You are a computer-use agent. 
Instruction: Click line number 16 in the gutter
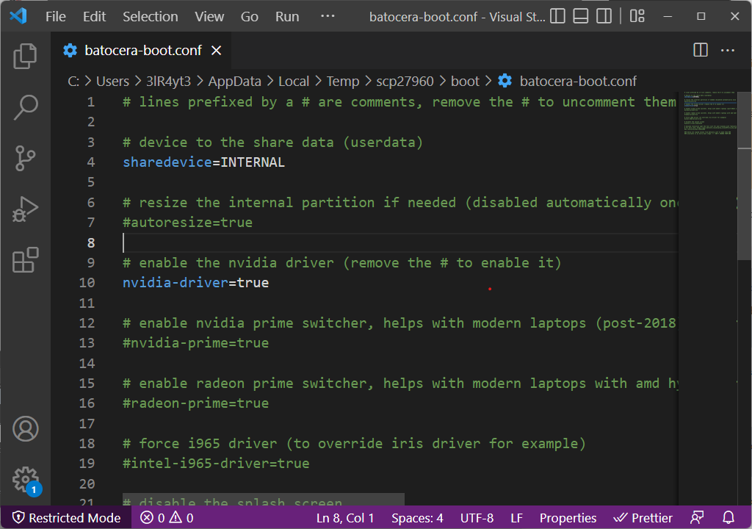point(87,403)
